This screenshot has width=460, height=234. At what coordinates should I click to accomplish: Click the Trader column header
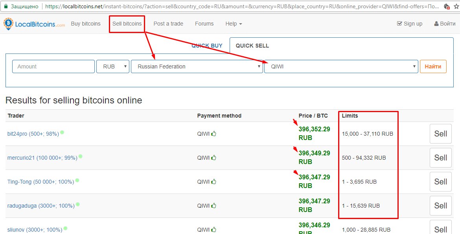(16, 116)
